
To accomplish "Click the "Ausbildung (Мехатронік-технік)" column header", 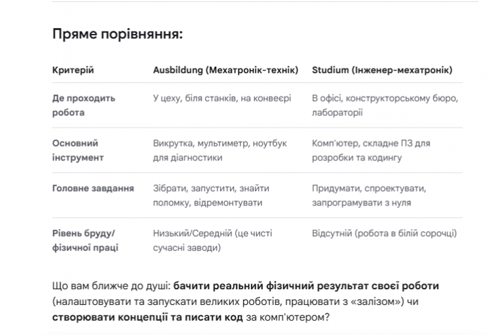I will [x=225, y=70].
